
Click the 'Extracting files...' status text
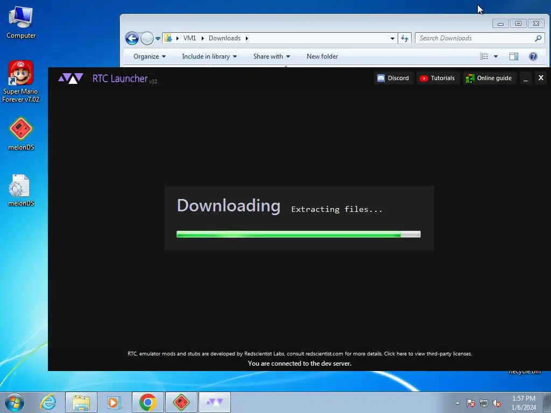click(x=337, y=209)
